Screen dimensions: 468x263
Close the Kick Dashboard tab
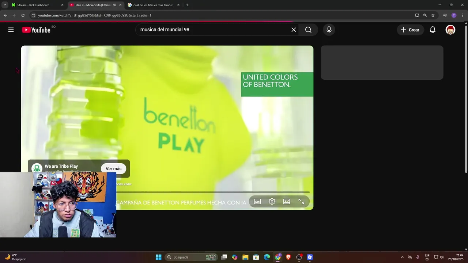[x=62, y=5]
